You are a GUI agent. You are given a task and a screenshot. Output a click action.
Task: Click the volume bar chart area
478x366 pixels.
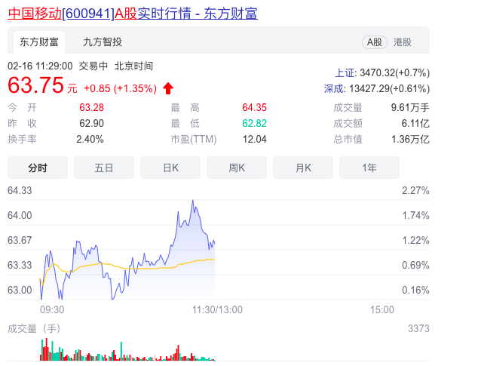click(127, 350)
